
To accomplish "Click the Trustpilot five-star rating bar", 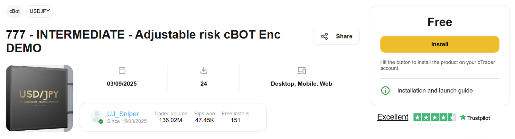I will pyautogui.click(x=434, y=117).
